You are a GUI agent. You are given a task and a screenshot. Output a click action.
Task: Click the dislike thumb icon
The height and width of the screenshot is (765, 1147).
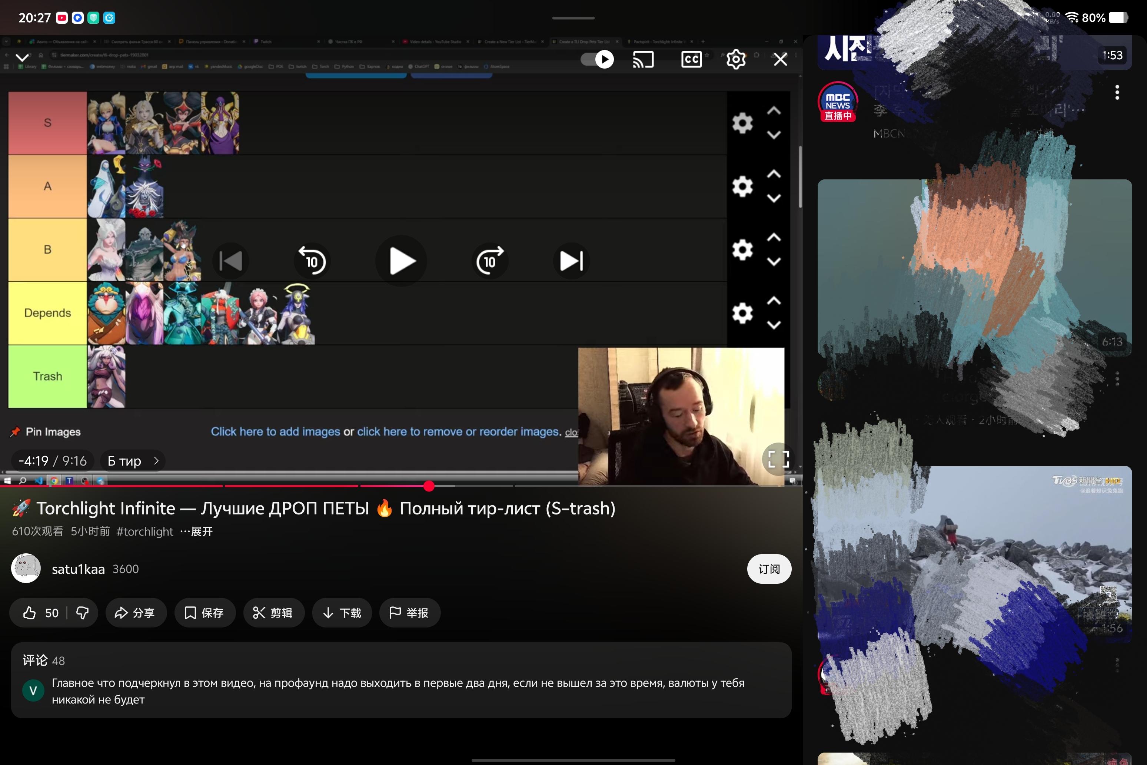pos(82,613)
